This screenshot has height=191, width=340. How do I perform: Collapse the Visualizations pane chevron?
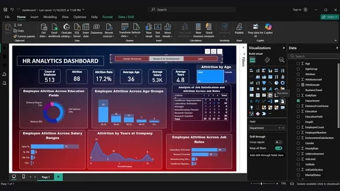284,48
